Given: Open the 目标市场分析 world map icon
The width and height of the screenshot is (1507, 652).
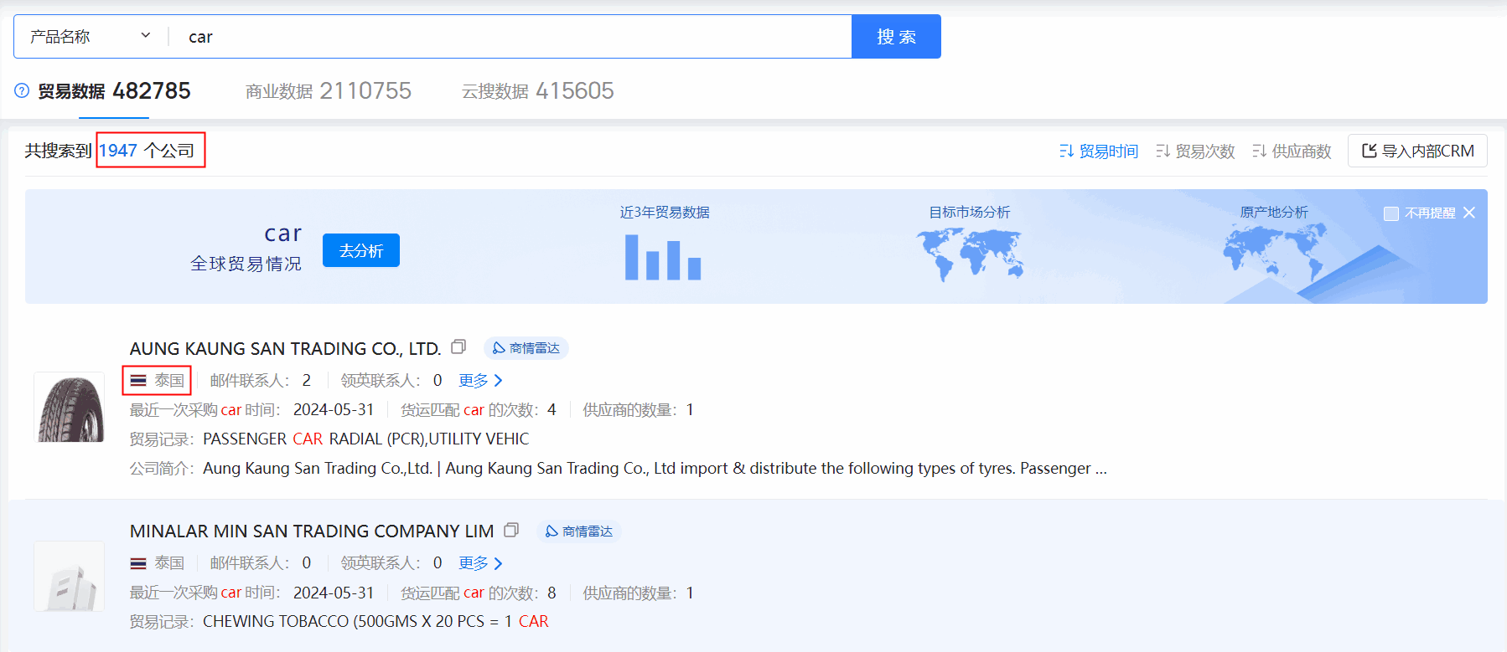Looking at the screenshot, I should pyautogui.click(x=969, y=254).
